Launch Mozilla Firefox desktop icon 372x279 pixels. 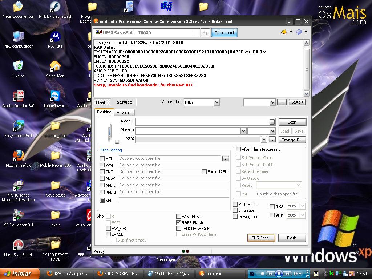(x=18, y=159)
